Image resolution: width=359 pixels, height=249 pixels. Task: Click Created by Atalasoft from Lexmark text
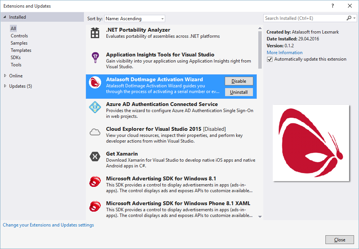pos(303,32)
